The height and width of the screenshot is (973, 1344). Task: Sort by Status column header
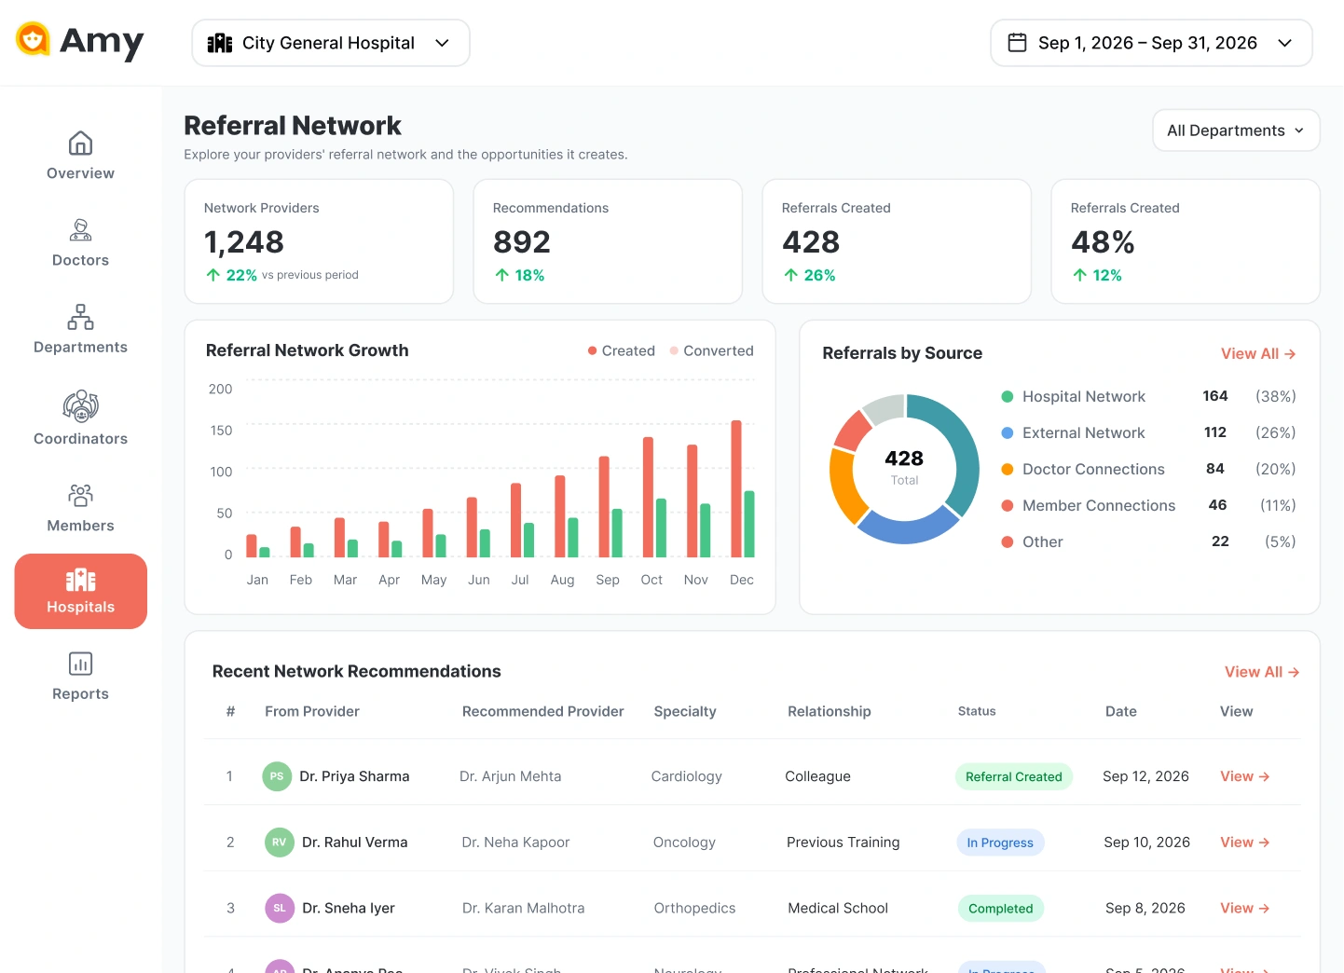coord(977,711)
